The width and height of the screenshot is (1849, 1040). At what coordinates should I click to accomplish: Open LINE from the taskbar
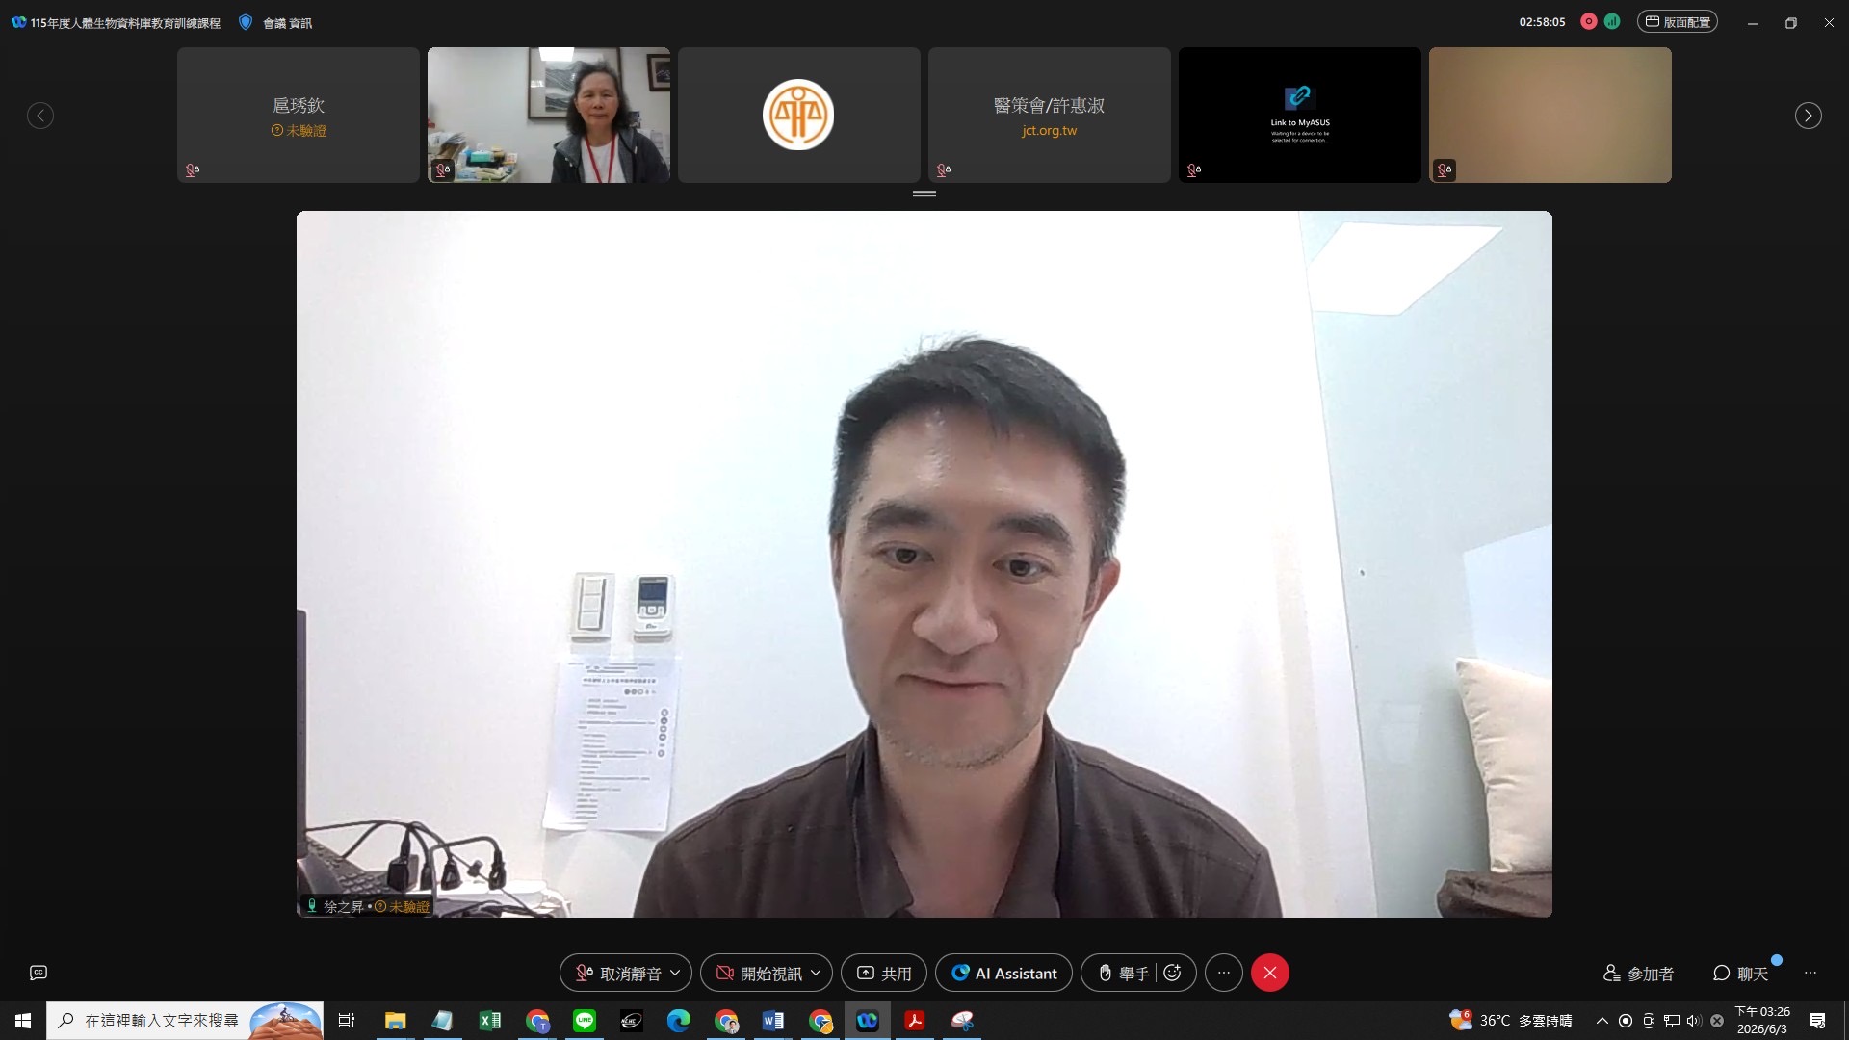(585, 1021)
